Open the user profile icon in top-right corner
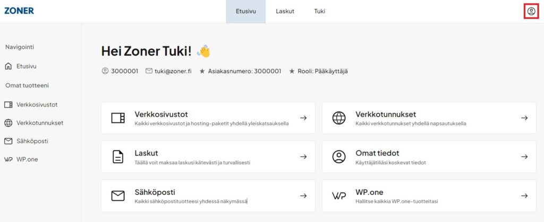Viewport: 544px width, 222px height. pos(531,11)
